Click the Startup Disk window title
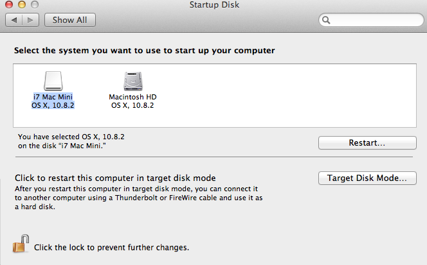The image size is (427, 265). (214, 5)
